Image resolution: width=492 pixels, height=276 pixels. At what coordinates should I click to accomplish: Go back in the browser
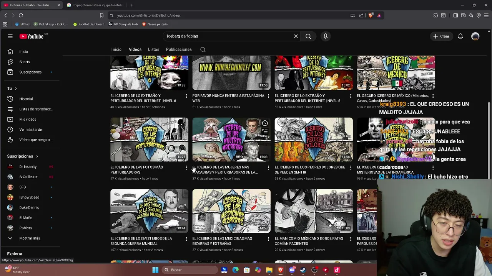[x=5, y=15]
